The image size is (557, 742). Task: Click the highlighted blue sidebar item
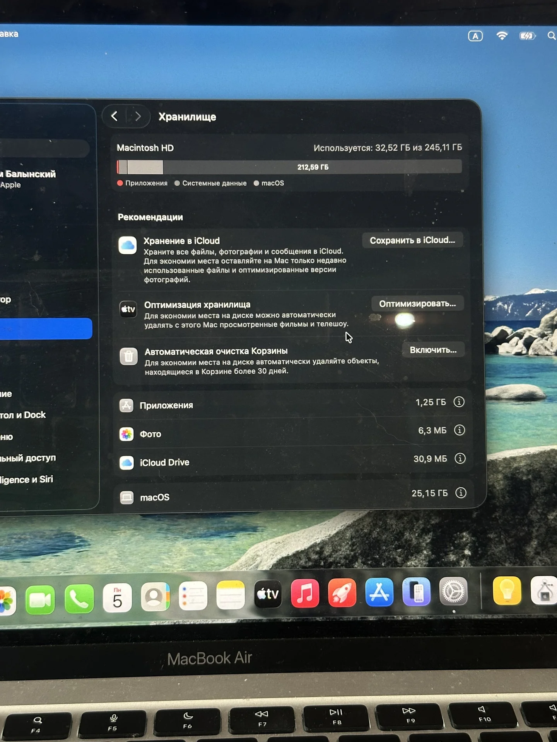46,328
